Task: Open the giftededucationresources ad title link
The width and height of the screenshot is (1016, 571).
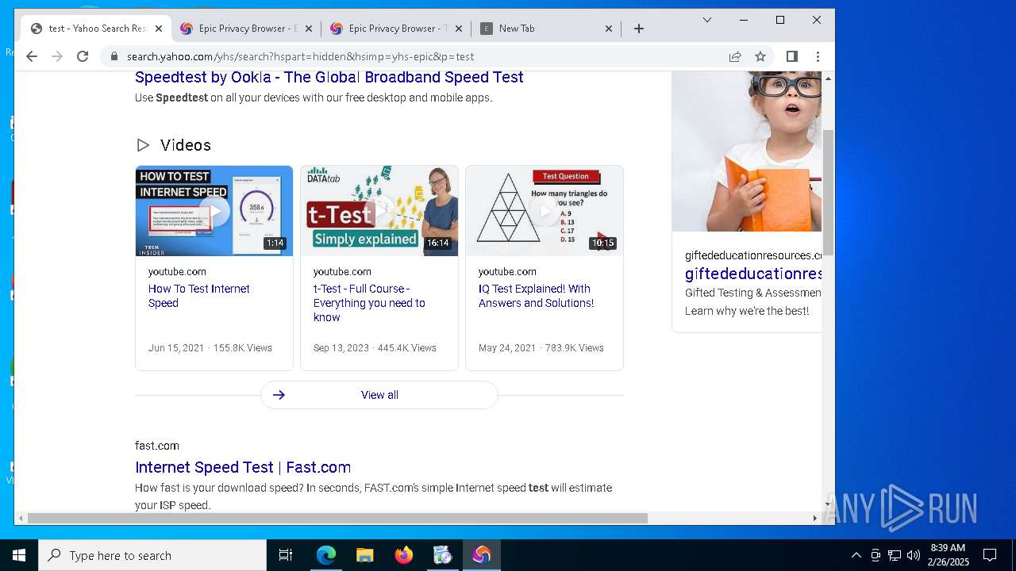Action: [x=753, y=274]
